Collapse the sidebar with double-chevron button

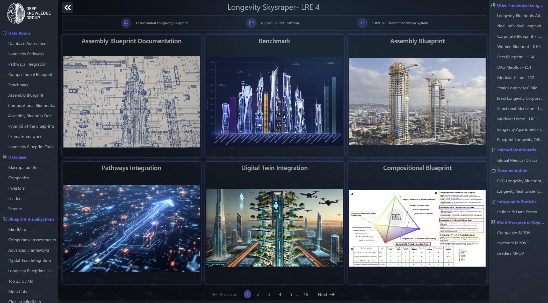coord(68,7)
